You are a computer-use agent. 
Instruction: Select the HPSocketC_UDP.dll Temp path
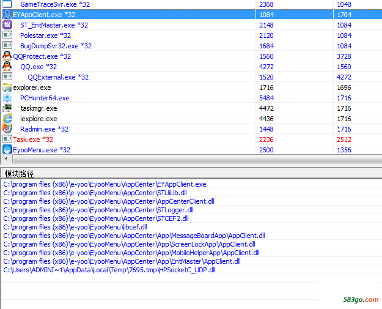(109, 270)
